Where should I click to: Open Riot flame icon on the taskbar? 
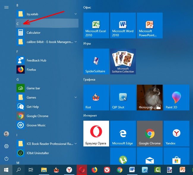56,170
